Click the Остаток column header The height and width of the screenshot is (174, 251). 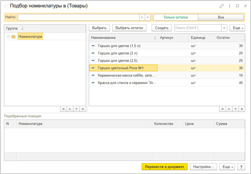tap(230, 38)
